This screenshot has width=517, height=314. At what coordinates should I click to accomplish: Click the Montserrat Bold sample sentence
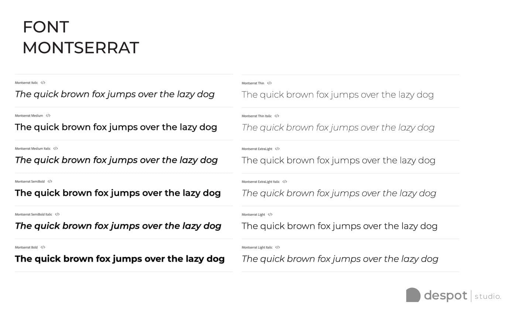pos(120,259)
